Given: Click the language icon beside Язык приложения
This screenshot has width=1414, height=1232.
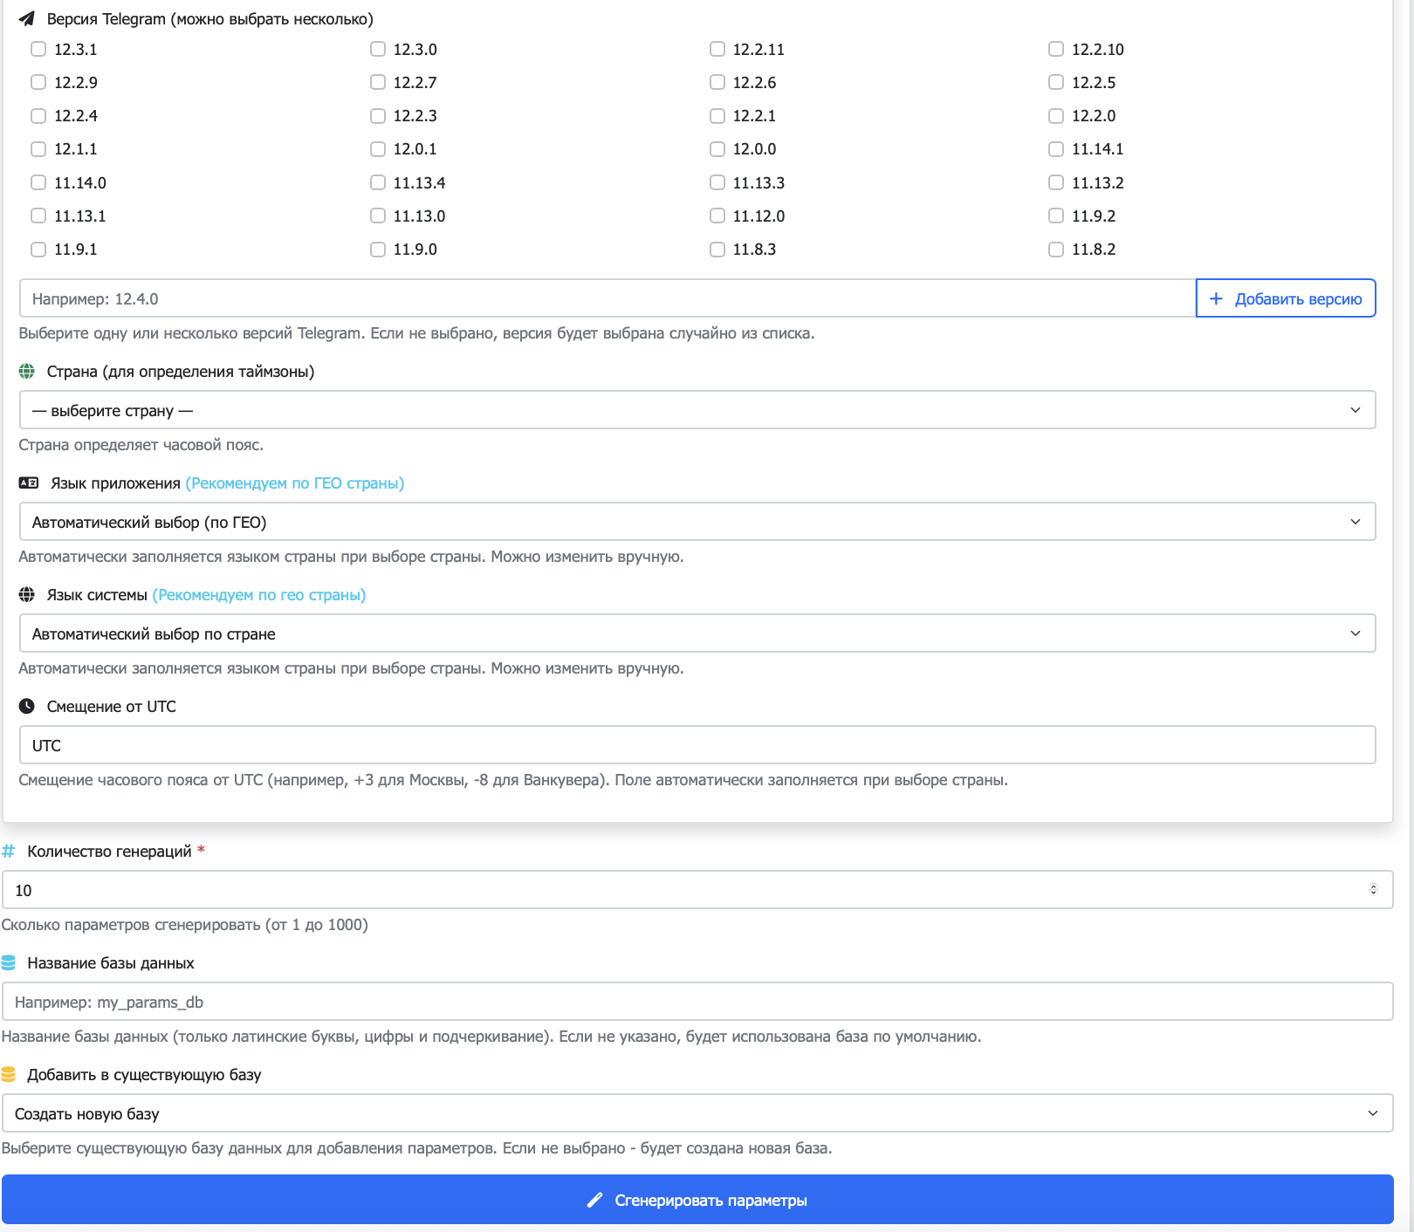Looking at the screenshot, I should coord(29,483).
